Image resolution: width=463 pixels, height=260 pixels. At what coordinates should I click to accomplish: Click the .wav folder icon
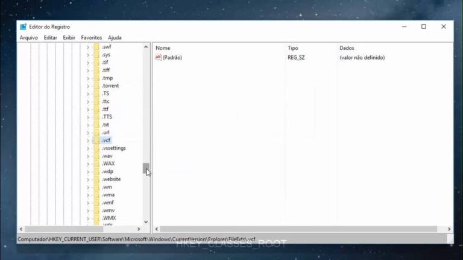[x=96, y=156]
